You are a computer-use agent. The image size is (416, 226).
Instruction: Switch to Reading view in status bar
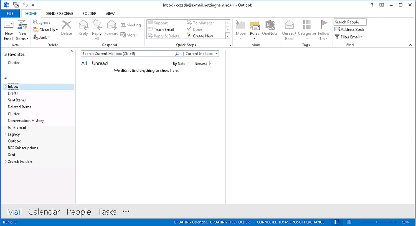pyautogui.click(x=349, y=222)
